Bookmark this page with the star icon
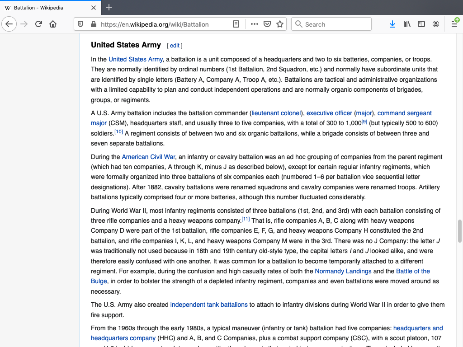The width and height of the screenshot is (463, 347). (x=280, y=24)
